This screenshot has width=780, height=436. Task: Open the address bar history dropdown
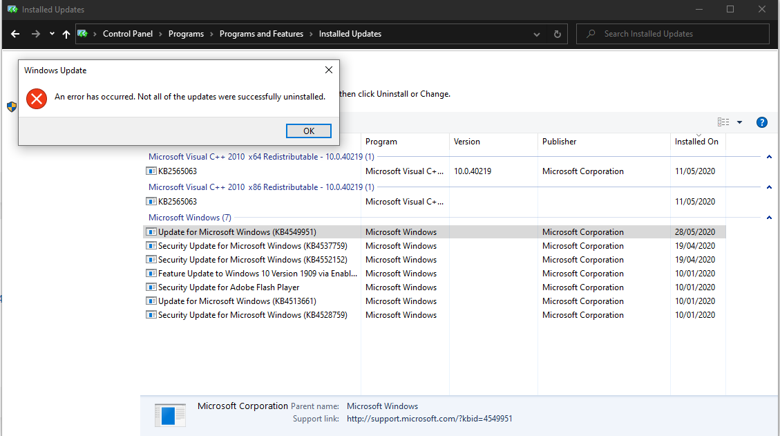537,35
